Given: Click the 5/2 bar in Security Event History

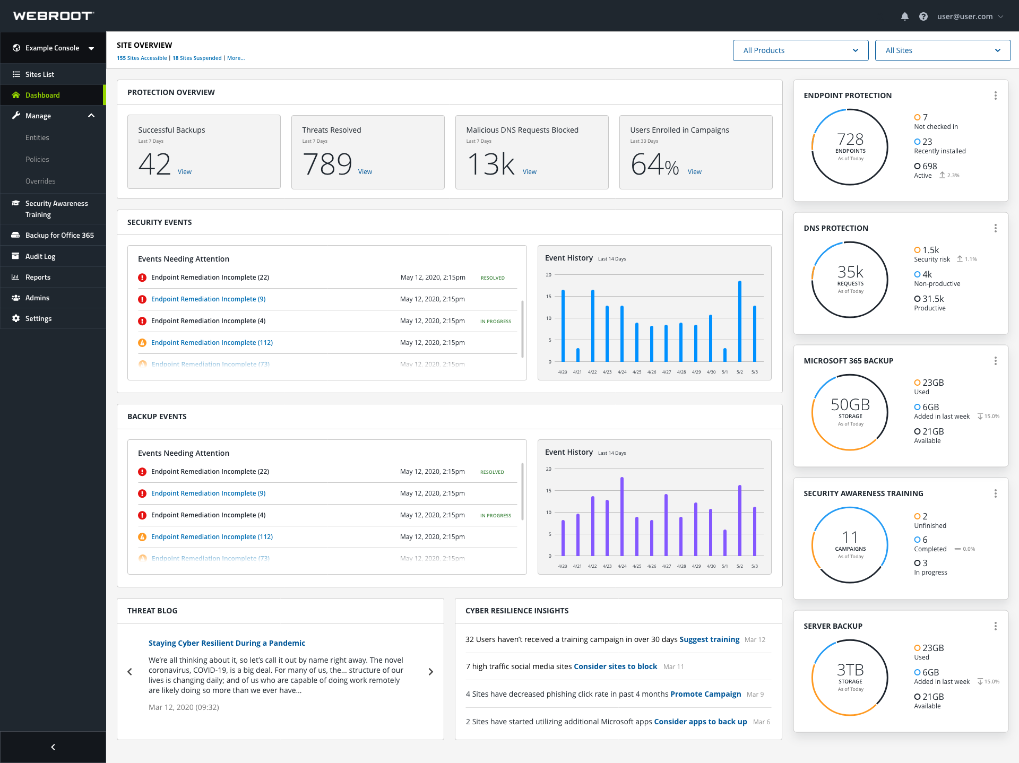Looking at the screenshot, I should pyautogui.click(x=739, y=321).
